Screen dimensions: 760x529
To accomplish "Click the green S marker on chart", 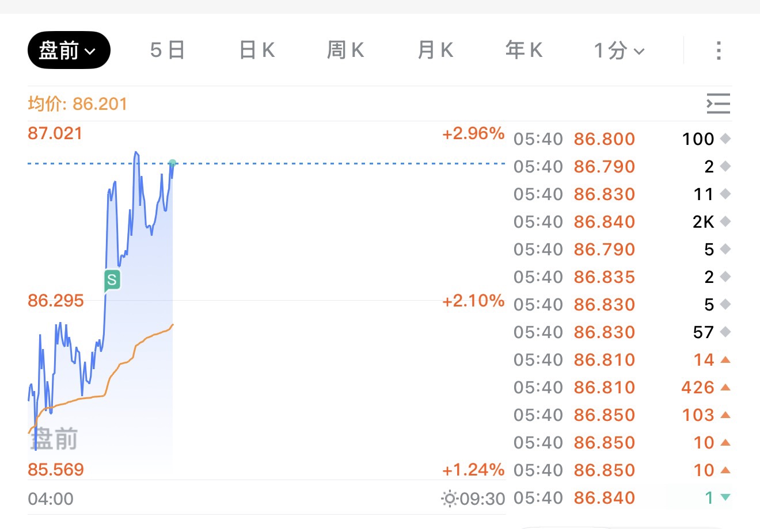I will [x=112, y=280].
